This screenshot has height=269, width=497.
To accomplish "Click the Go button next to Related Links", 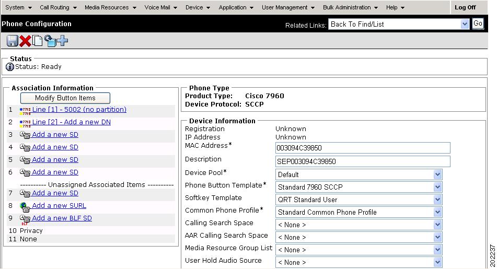I will (478, 24).
